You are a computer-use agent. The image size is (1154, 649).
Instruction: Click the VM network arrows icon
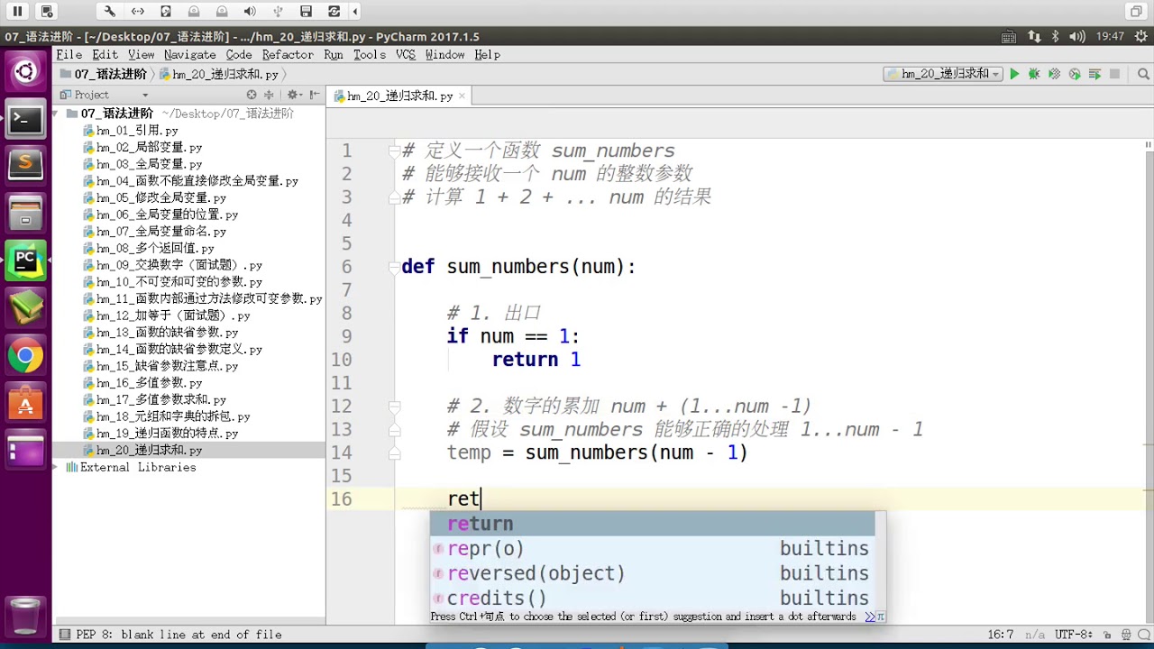(x=138, y=12)
